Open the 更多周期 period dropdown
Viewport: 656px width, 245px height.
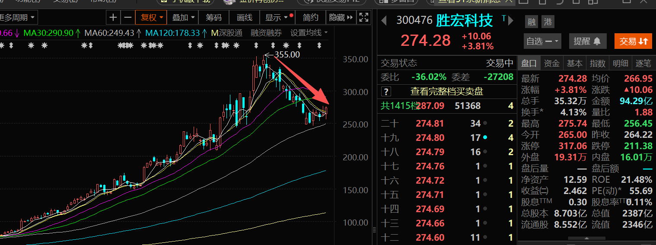pyautogui.click(x=18, y=18)
